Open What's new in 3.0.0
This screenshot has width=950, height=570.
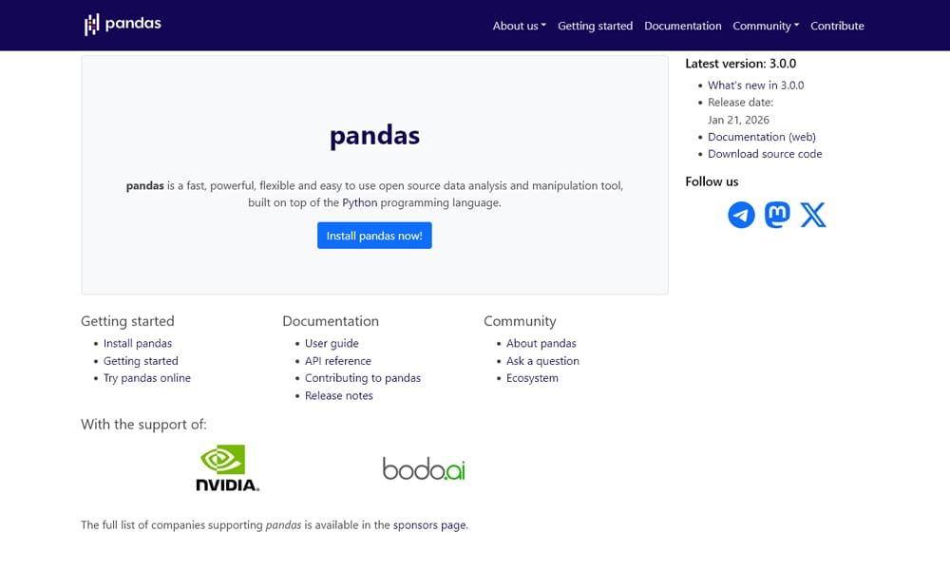(755, 85)
